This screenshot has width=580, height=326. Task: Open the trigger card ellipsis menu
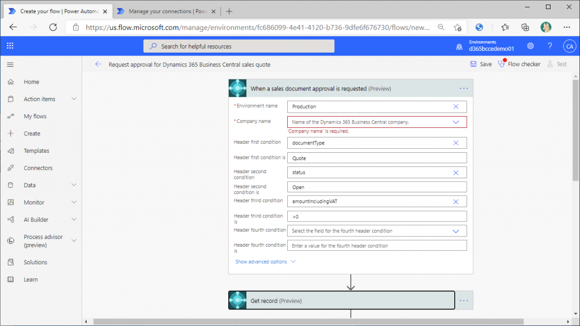pos(463,88)
